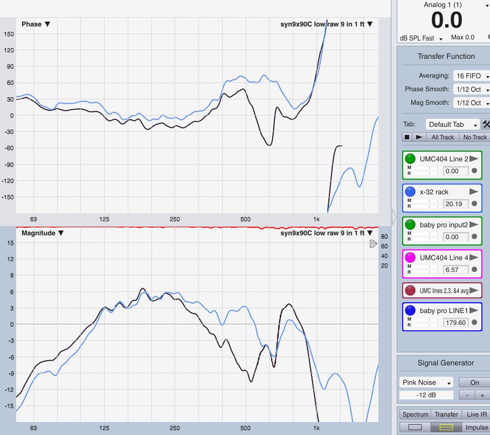
Task: Click the No Track button
Action: pos(475,137)
